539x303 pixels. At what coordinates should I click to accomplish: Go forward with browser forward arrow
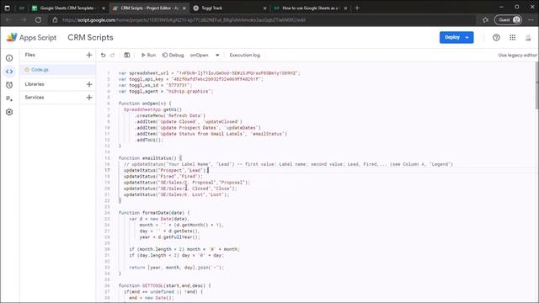[x=23, y=20]
